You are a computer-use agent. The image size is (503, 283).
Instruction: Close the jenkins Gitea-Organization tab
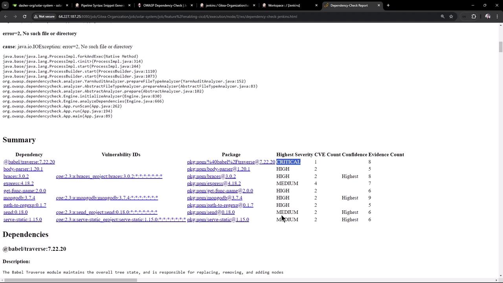pyautogui.click(x=254, y=6)
